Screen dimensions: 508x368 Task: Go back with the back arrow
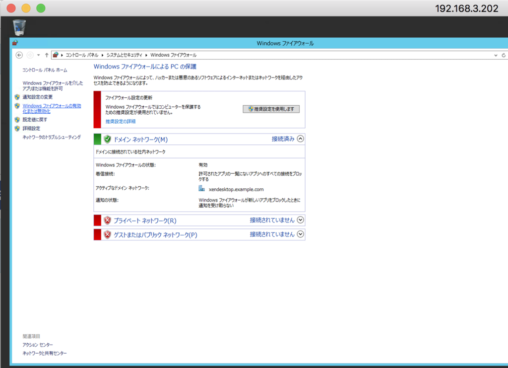coord(19,55)
